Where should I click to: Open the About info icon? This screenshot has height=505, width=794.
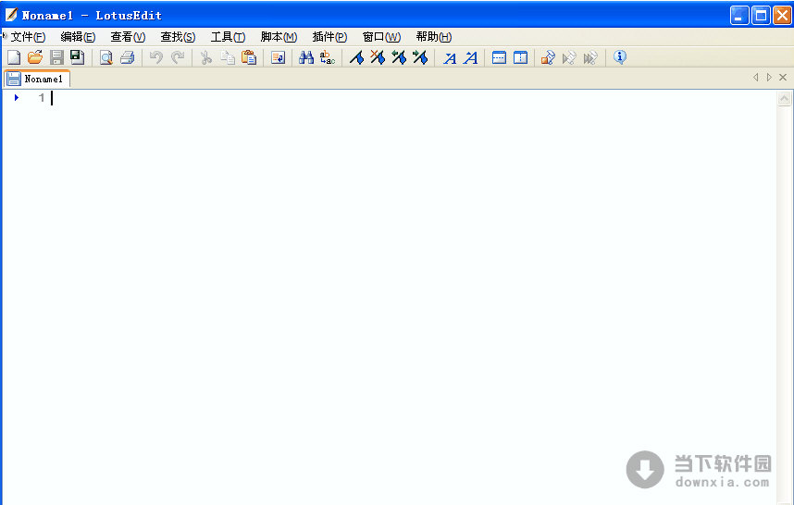pyautogui.click(x=619, y=57)
